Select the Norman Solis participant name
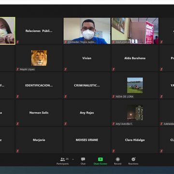This screenshot has width=174, height=174. (x=39, y=113)
